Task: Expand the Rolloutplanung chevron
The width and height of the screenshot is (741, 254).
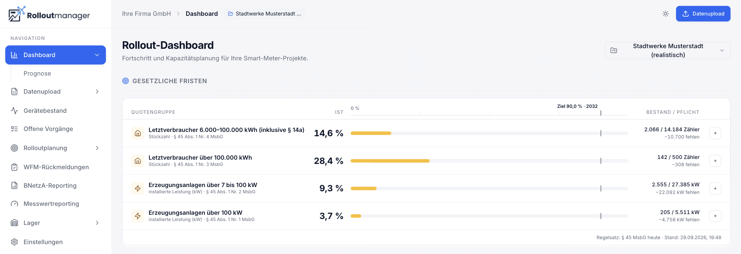Action: pyautogui.click(x=97, y=148)
